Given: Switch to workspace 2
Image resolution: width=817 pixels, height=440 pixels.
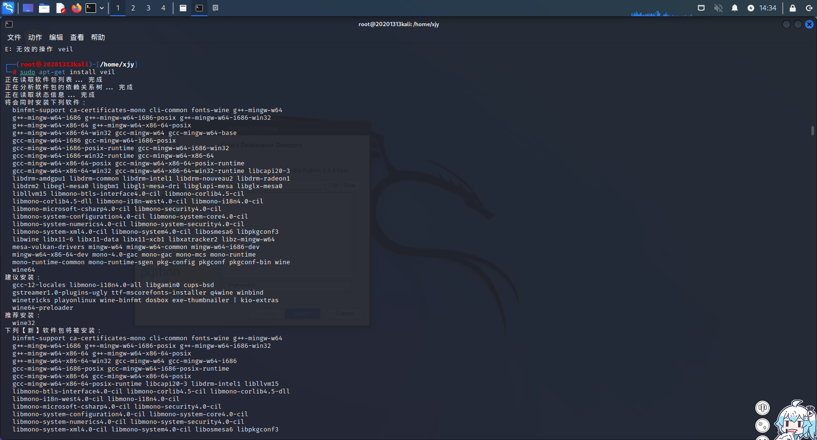Looking at the screenshot, I should 133,8.
